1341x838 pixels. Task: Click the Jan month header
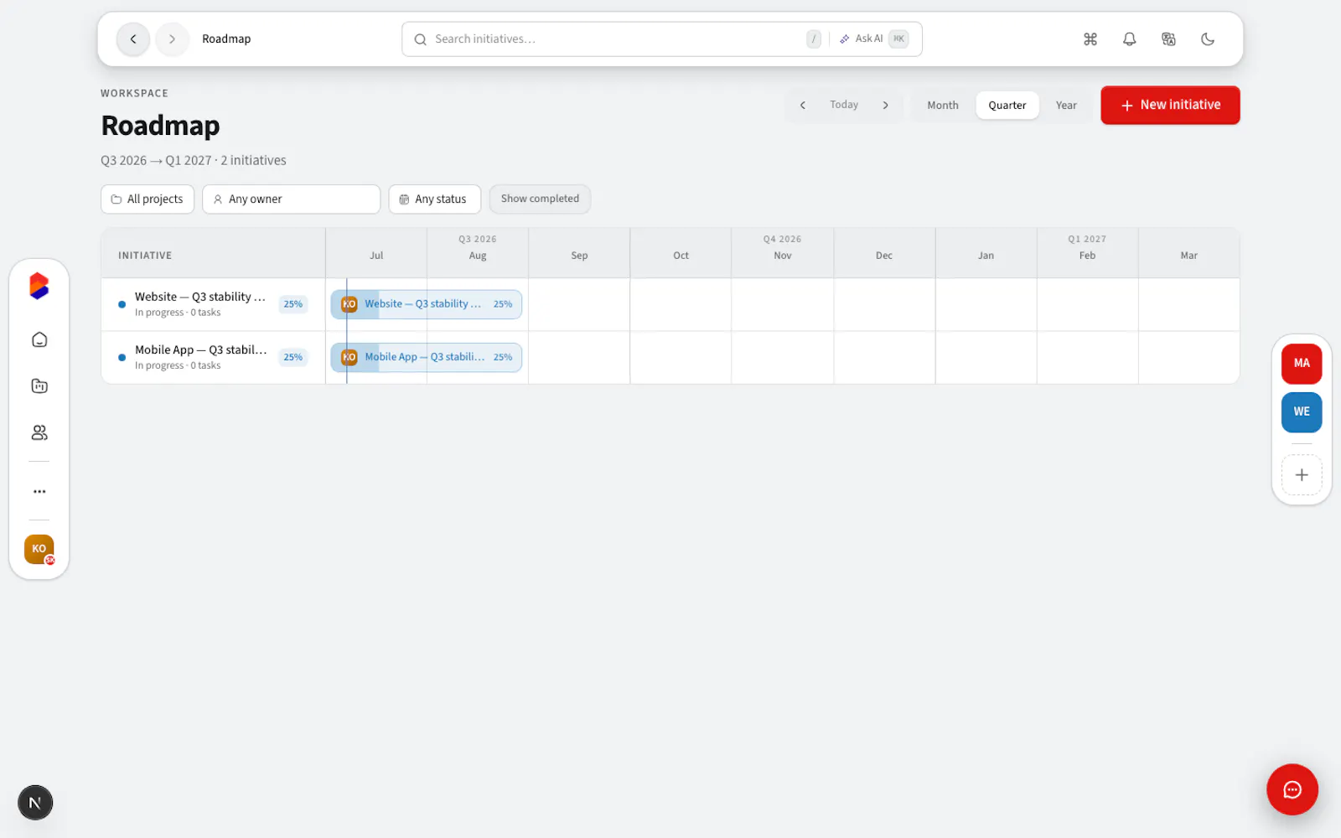pos(986,256)
